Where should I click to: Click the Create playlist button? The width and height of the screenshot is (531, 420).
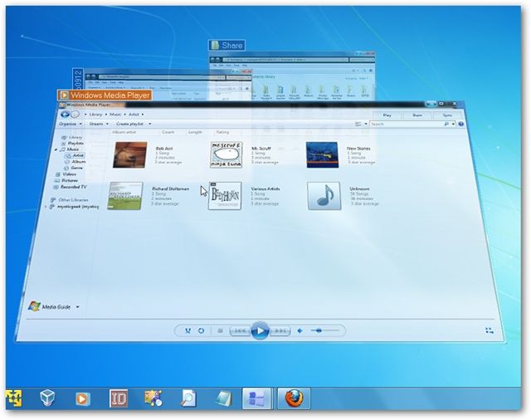click(129, 124)
